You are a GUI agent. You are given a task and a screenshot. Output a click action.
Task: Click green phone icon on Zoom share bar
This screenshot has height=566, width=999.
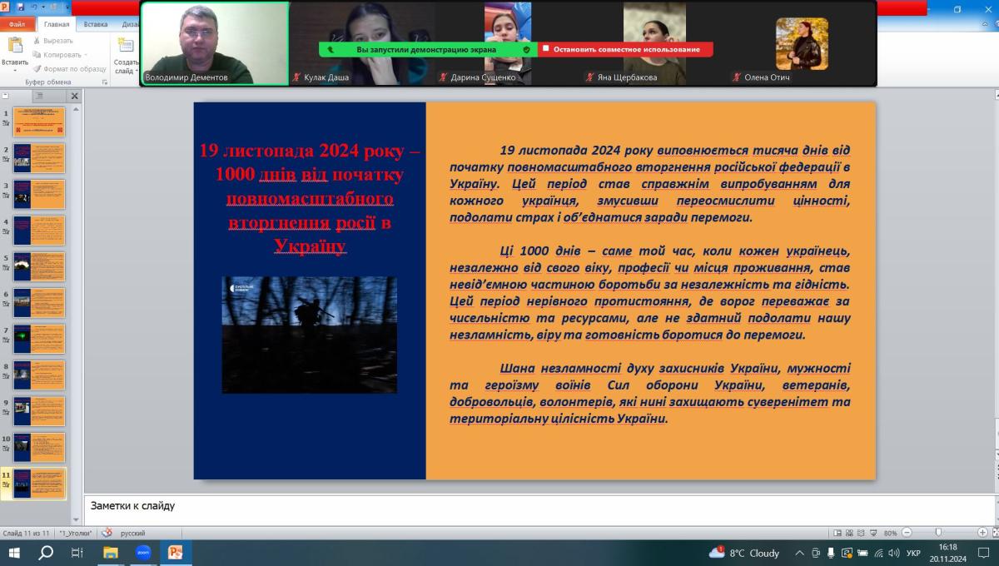[x=331, y=49]
